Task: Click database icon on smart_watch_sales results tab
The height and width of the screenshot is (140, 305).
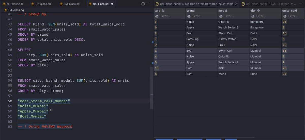Action: pos(158,4)
